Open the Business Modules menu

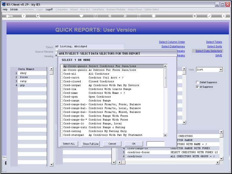pos(116,9)
